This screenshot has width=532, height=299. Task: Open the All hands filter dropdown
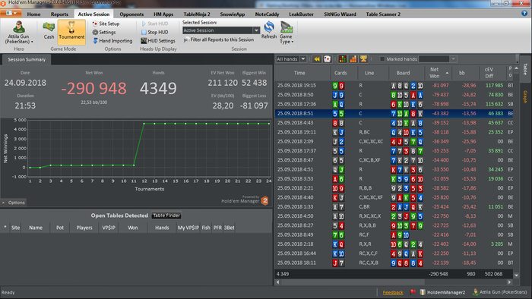tap(303, 59)
